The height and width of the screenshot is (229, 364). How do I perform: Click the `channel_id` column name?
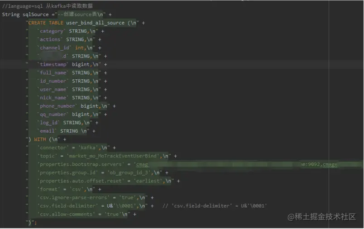point(54,48)
